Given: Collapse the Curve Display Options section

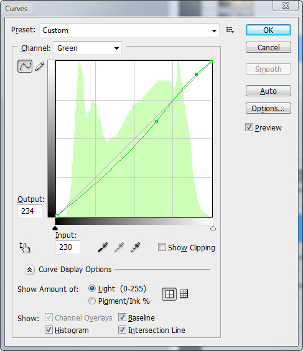Looking at the screenshot, I should point(30,270).
